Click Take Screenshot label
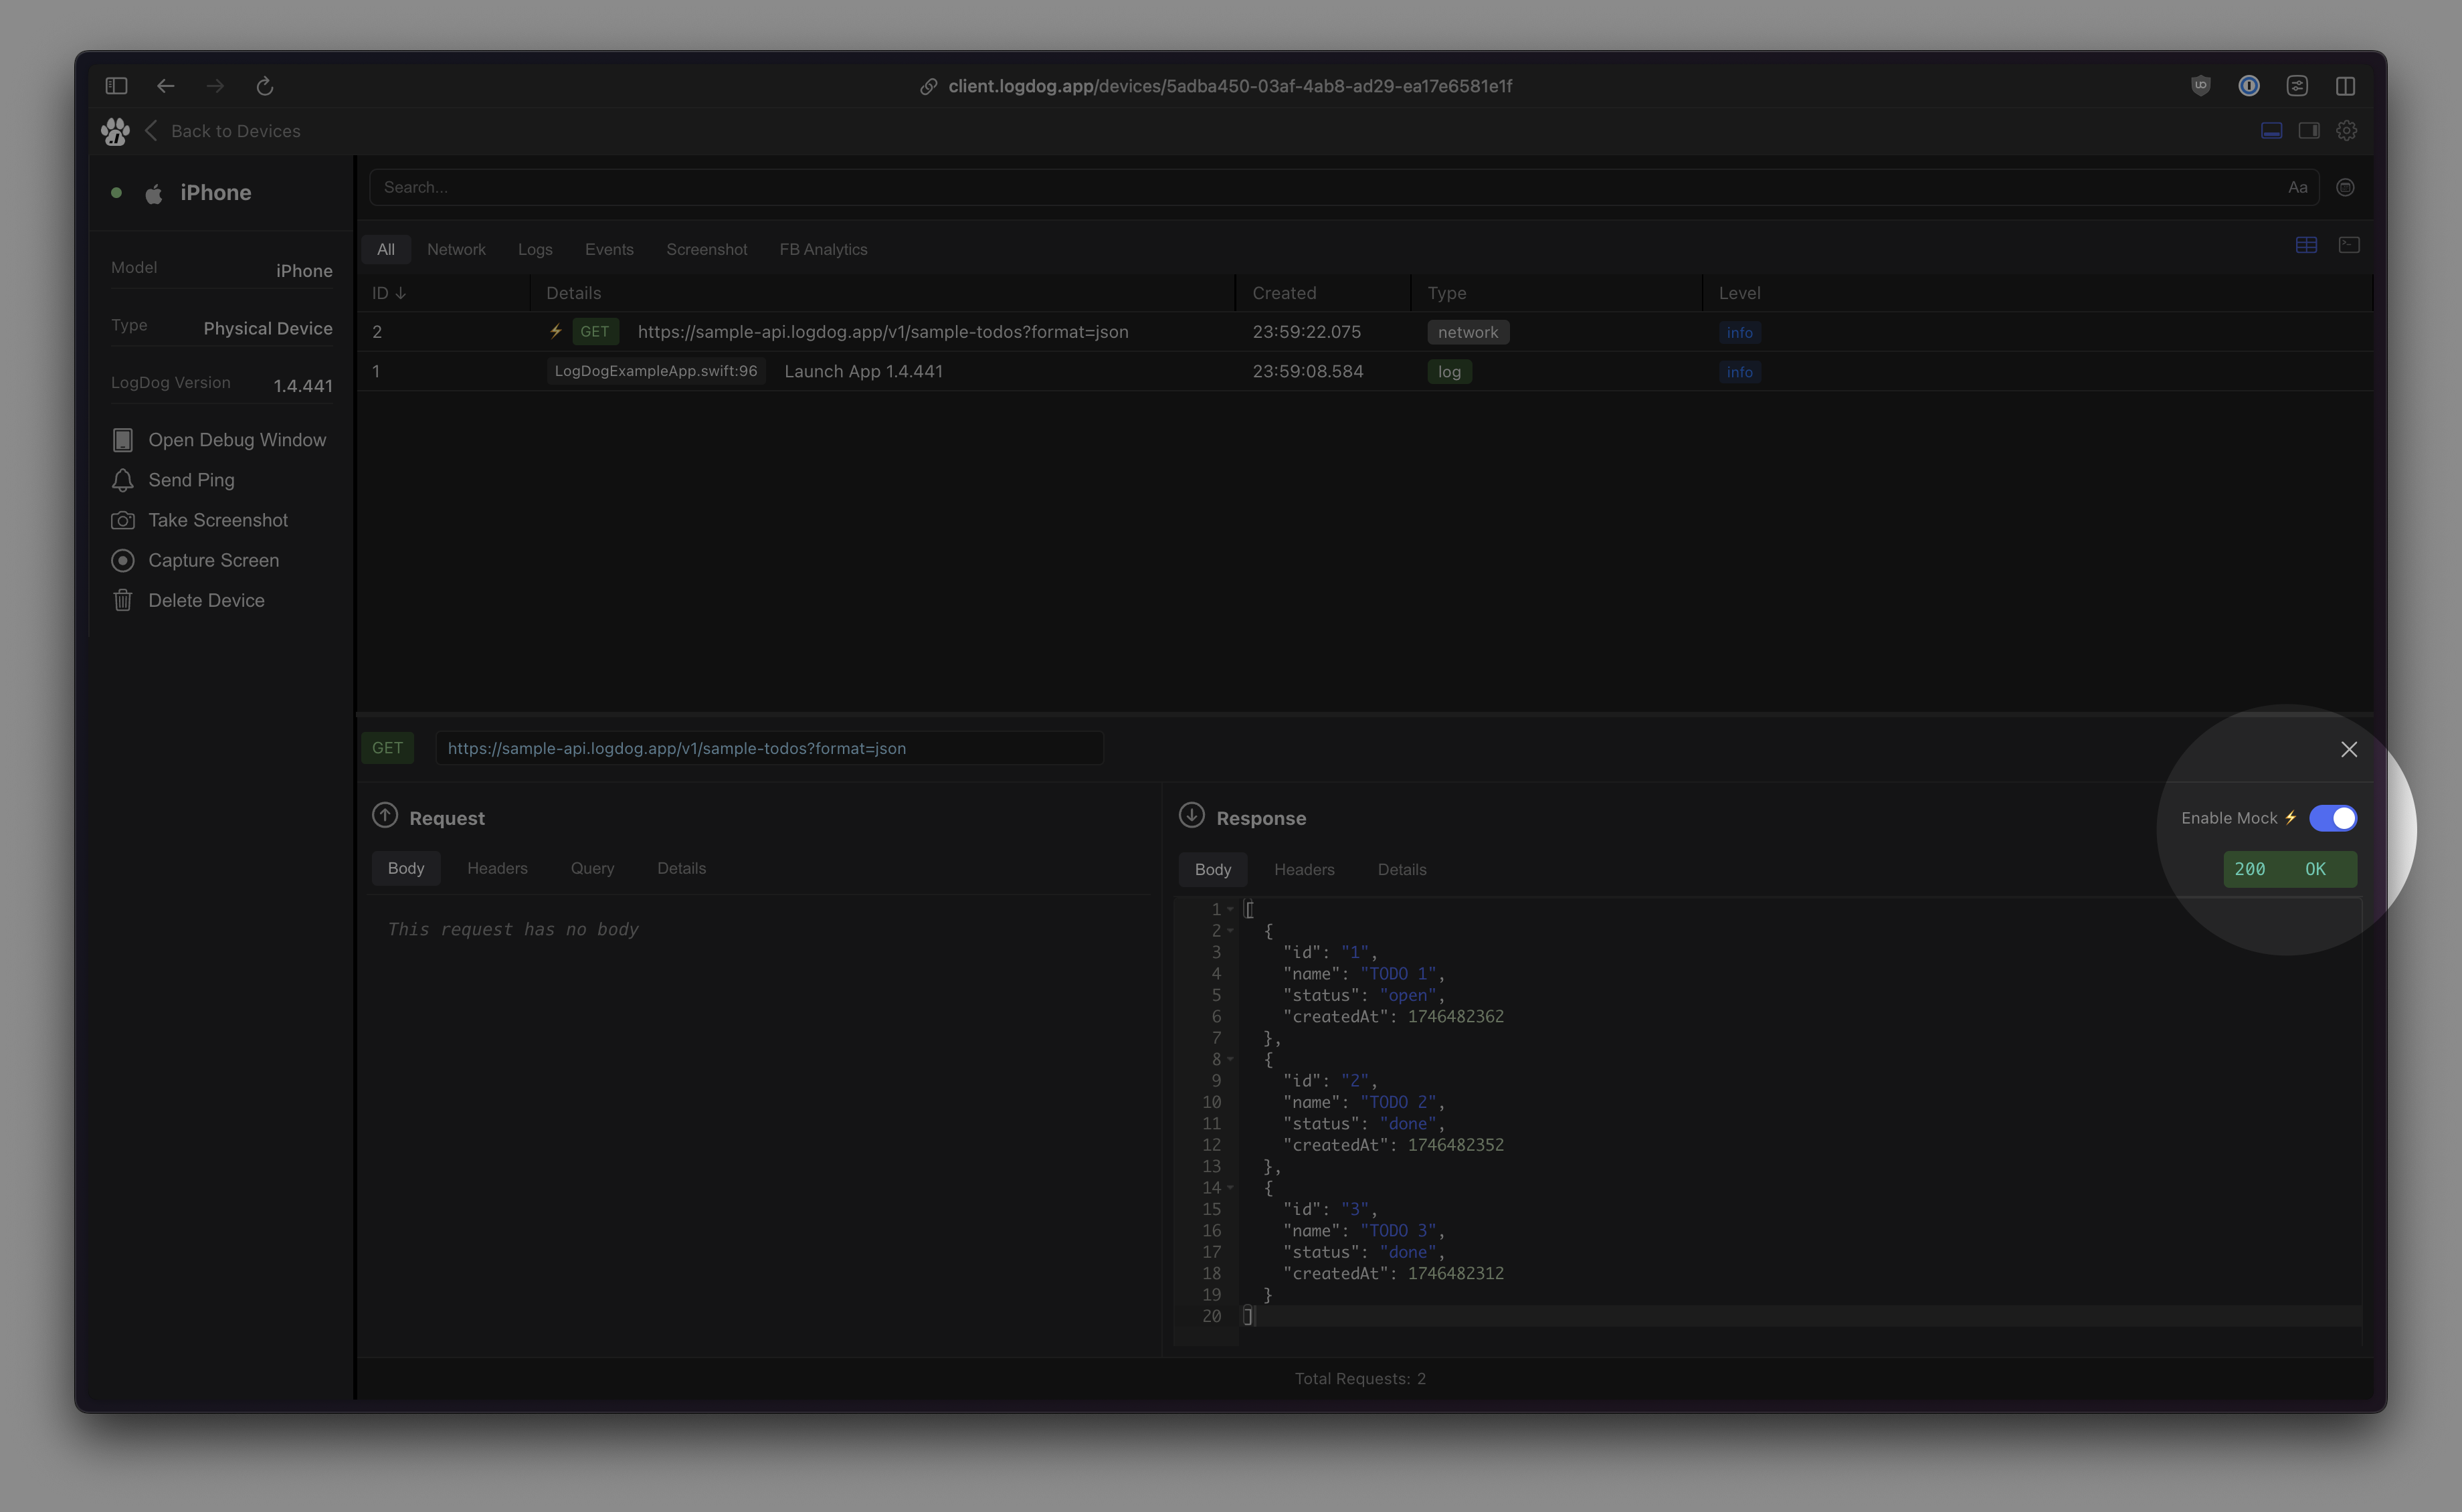2462x1512 pixels. [x=218, y=520]
